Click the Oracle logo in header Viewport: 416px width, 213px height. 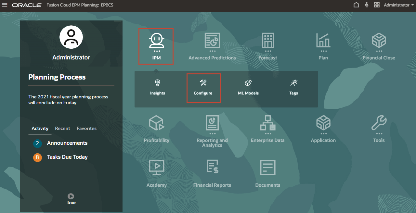(27, 5)
